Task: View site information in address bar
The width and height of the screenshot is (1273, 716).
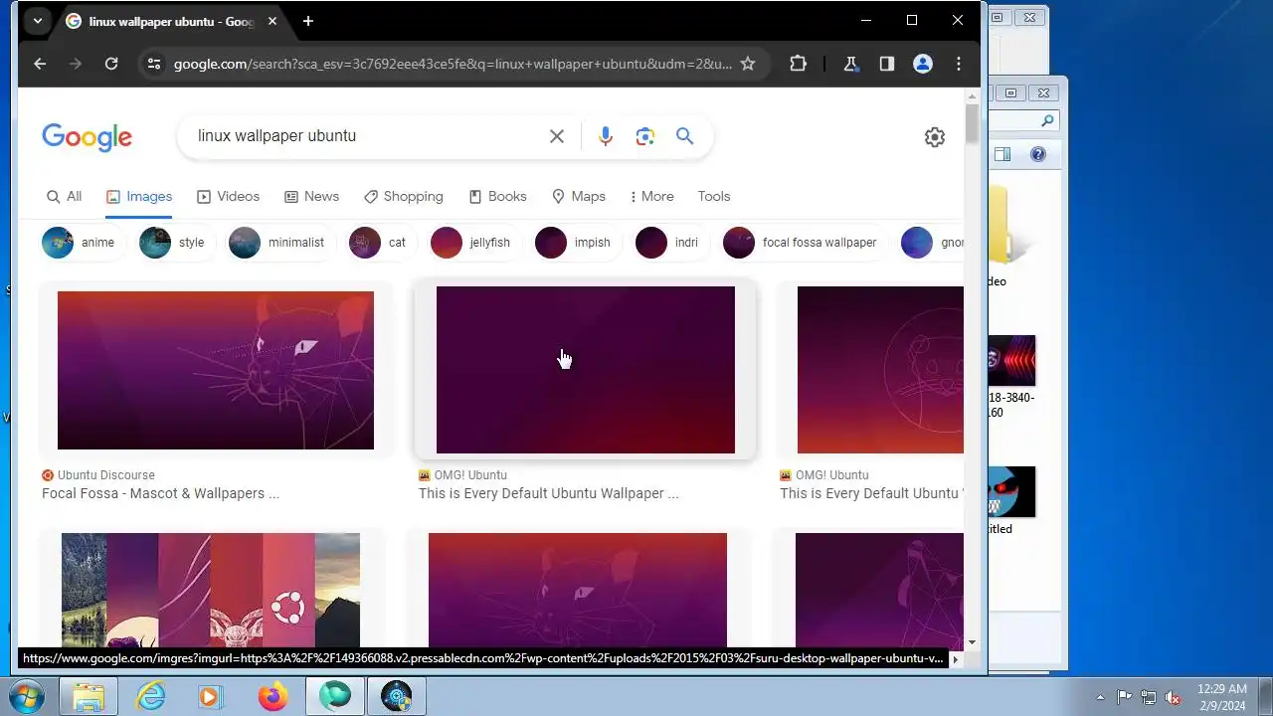Action: pyautogui.click(x=153, y=64)
